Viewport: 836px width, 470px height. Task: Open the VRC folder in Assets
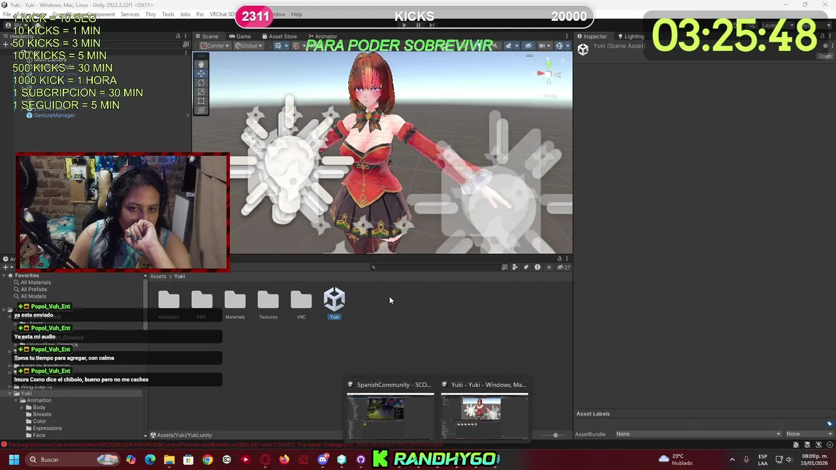coord(301,303)
